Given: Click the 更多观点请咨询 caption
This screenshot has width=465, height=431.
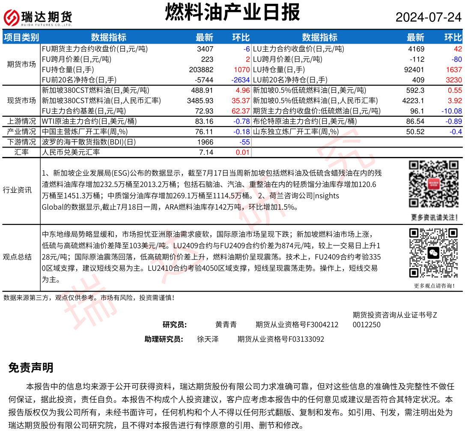Looking at the screenshot, I should [x=433, y=286].
